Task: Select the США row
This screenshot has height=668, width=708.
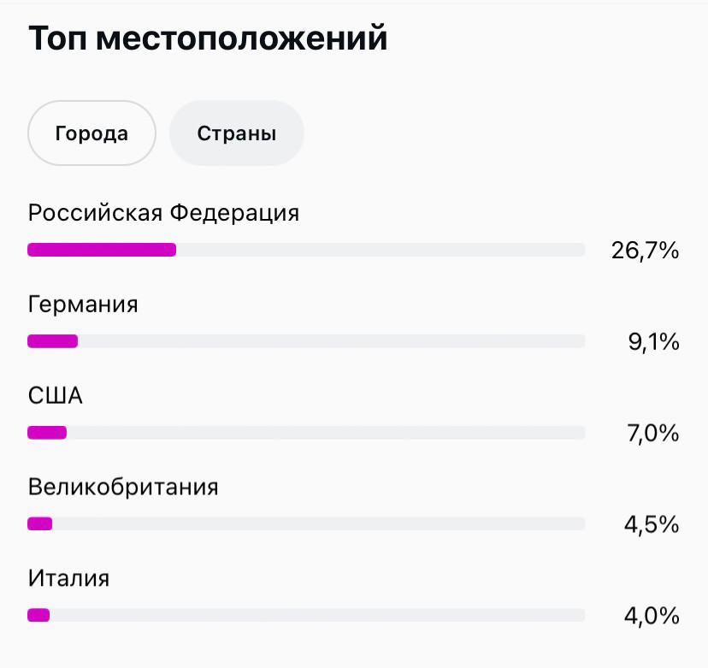Action: [56, 395]
